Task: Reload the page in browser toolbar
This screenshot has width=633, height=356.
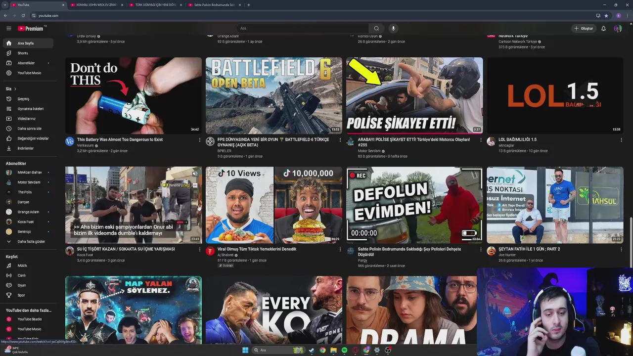Action: click(23, 15)
